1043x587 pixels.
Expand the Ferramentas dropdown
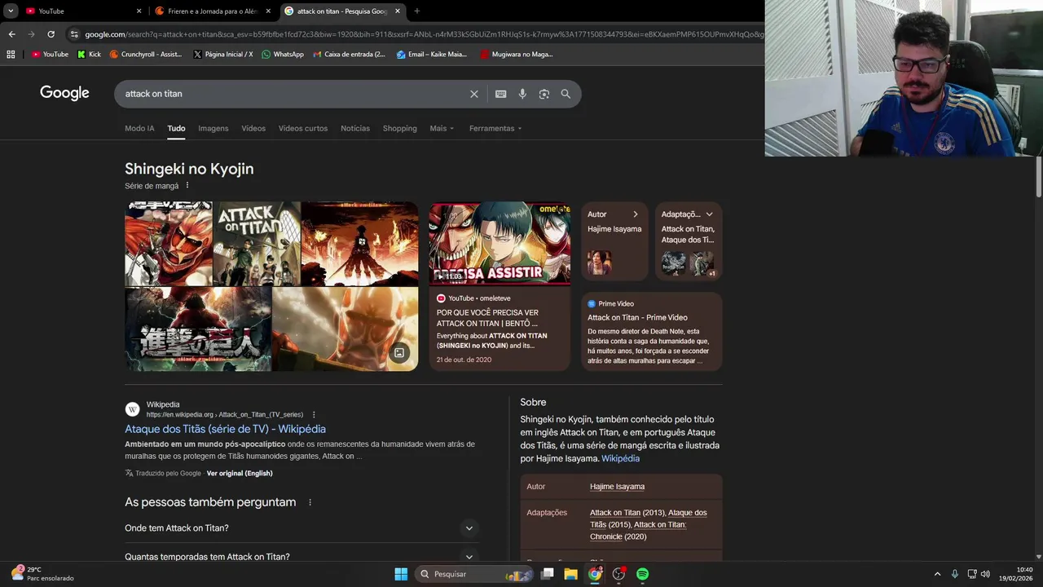[x=495, y=128]
